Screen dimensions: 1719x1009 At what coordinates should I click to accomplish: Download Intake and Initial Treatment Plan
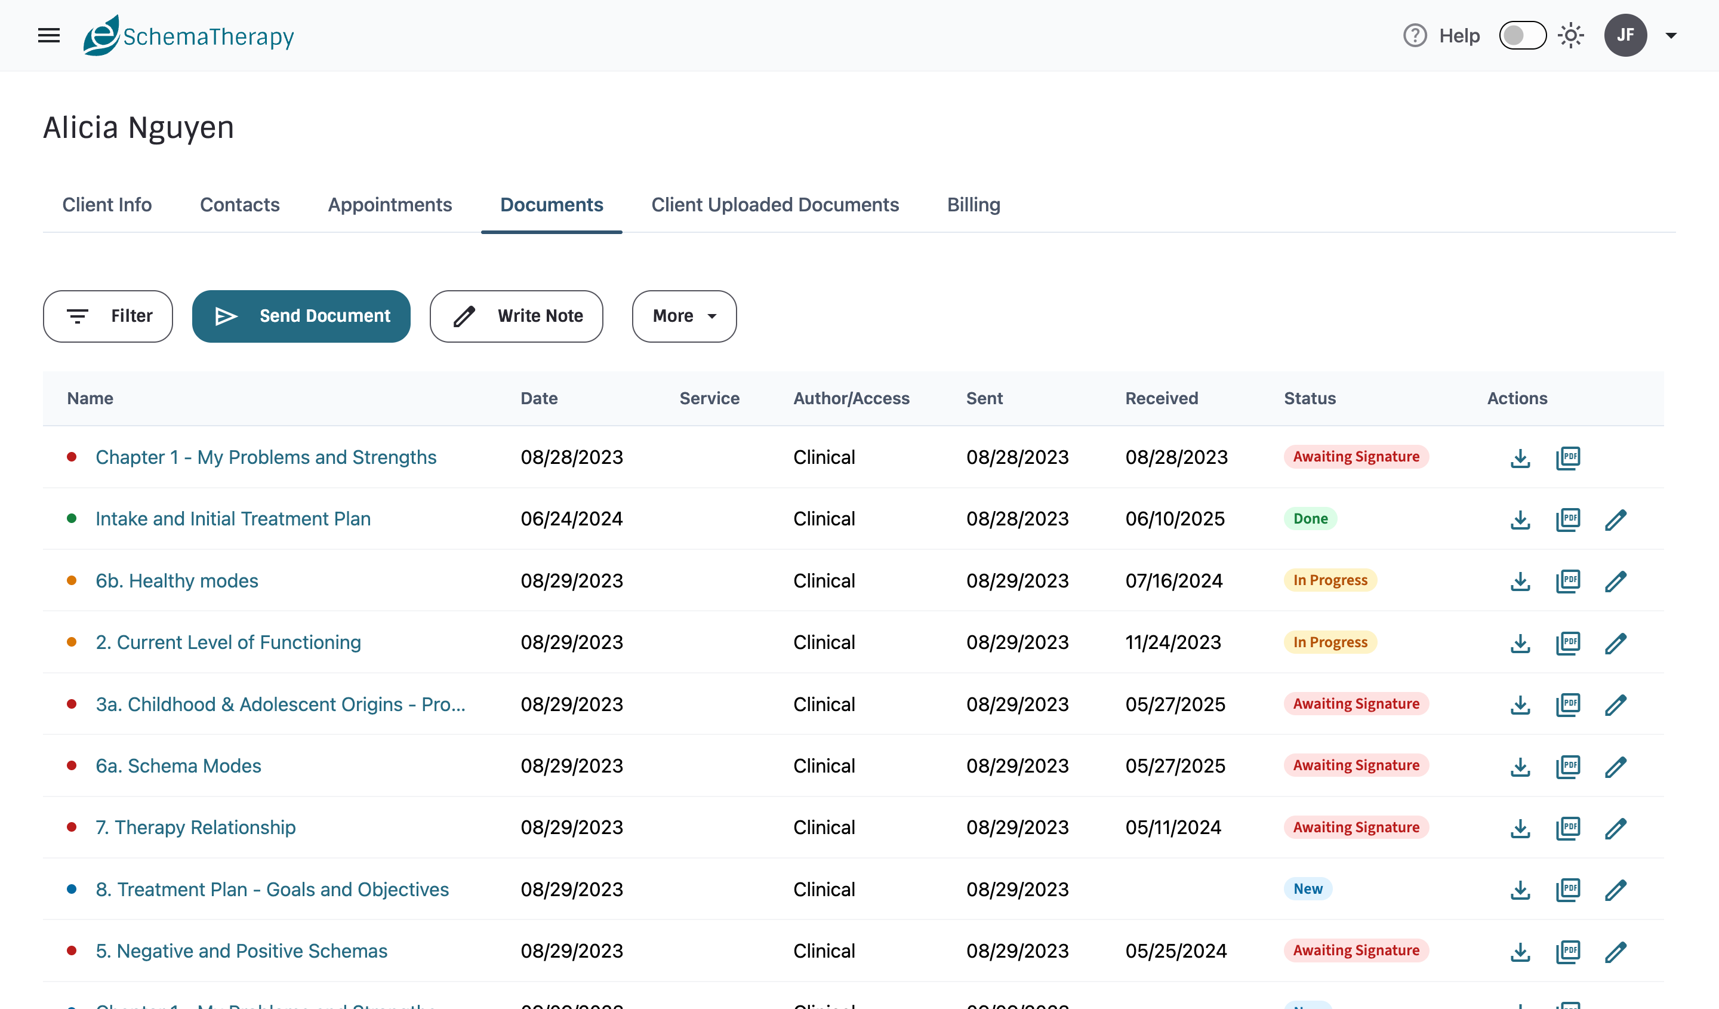coord(1520,520)
